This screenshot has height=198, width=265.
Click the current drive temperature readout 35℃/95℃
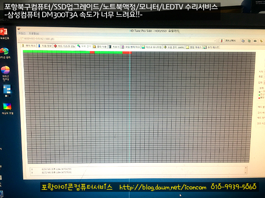coord(230,40)
